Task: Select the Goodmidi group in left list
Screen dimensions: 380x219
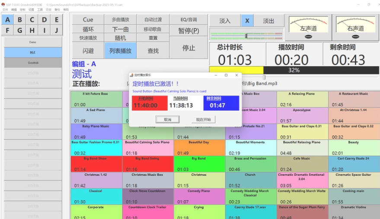Action: (33, 63)
